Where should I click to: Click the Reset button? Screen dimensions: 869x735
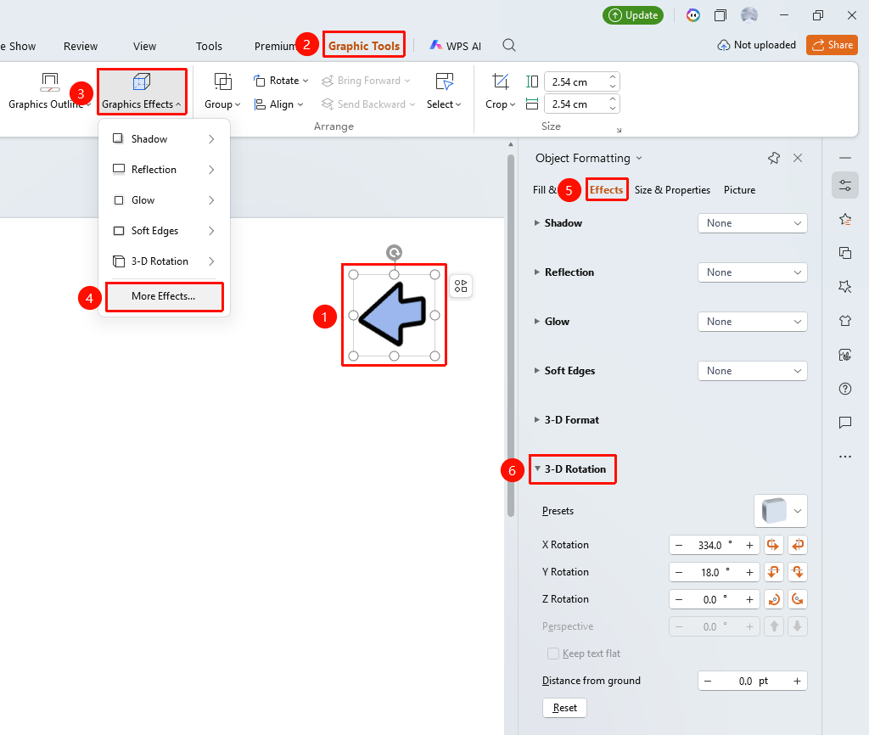point(564,708)
